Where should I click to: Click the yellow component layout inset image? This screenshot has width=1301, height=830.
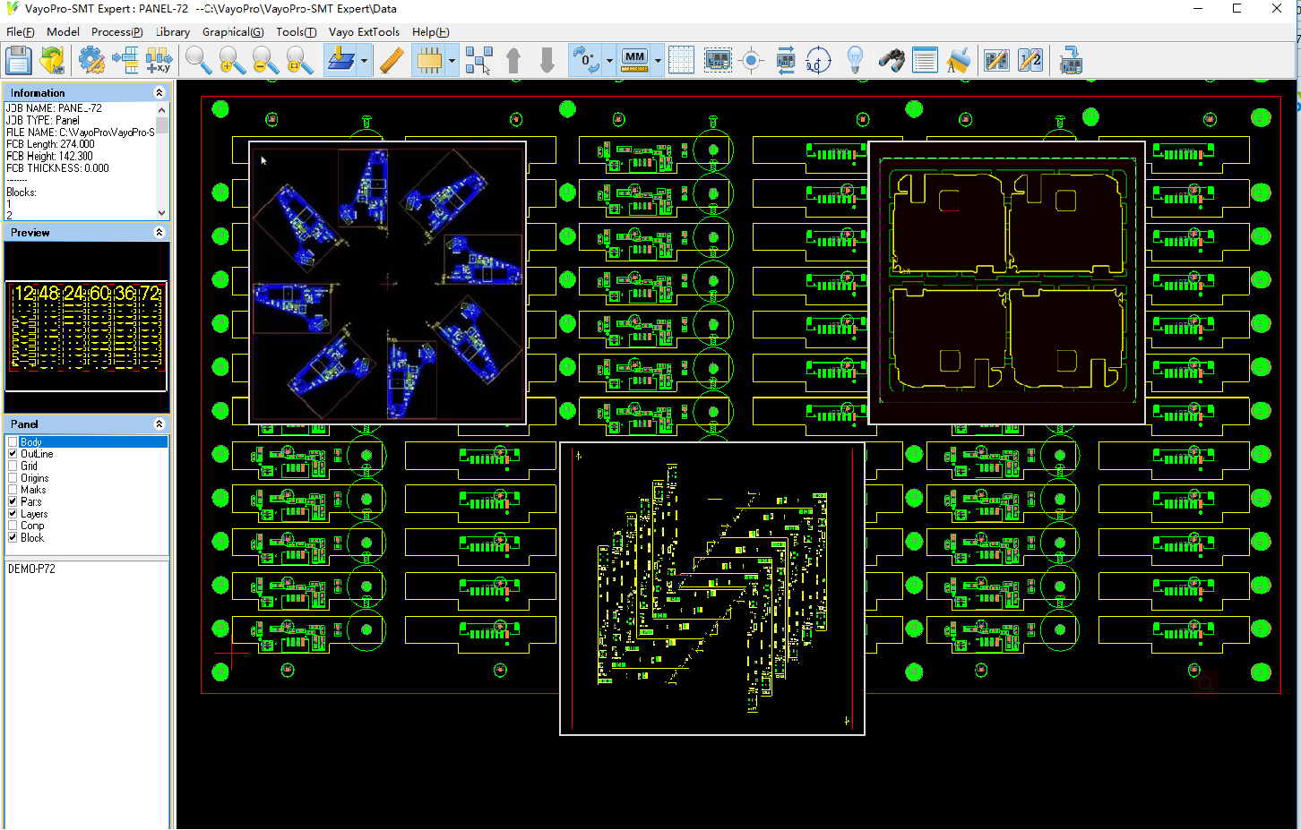click(x=712, y=588)
